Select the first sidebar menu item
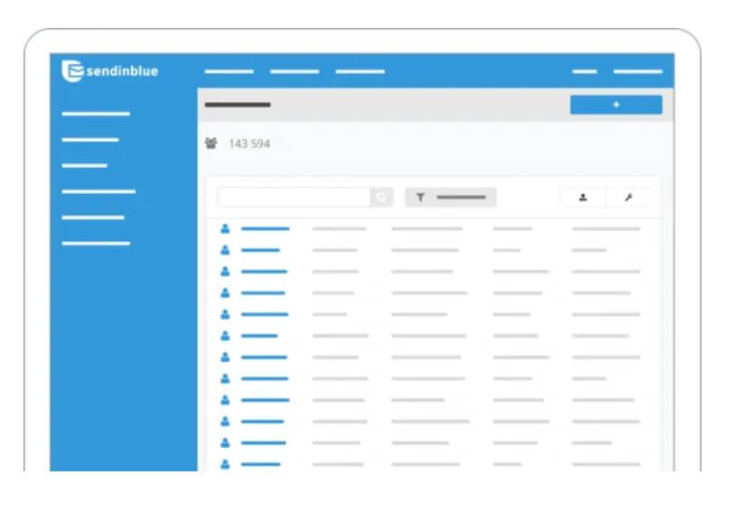This screenshot has width=744, height=512. 96,114
